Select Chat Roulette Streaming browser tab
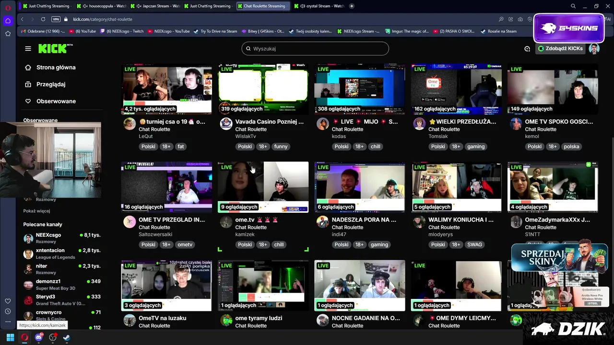The image size is (614, 345). [263, 6]
